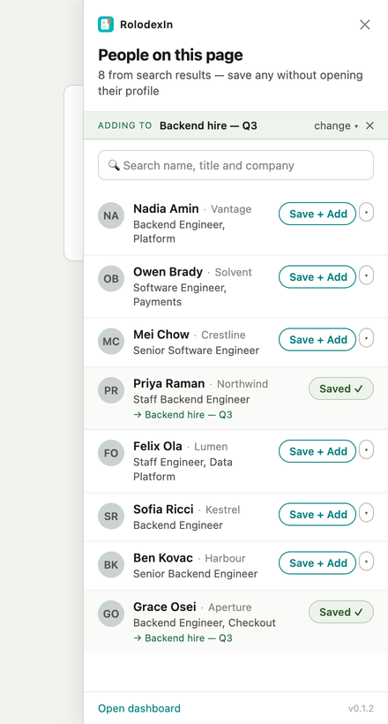The height and width of the screenshot is (724, 388).
Task: Click the RolodexIn logo icon
Action: click(106, 25)
